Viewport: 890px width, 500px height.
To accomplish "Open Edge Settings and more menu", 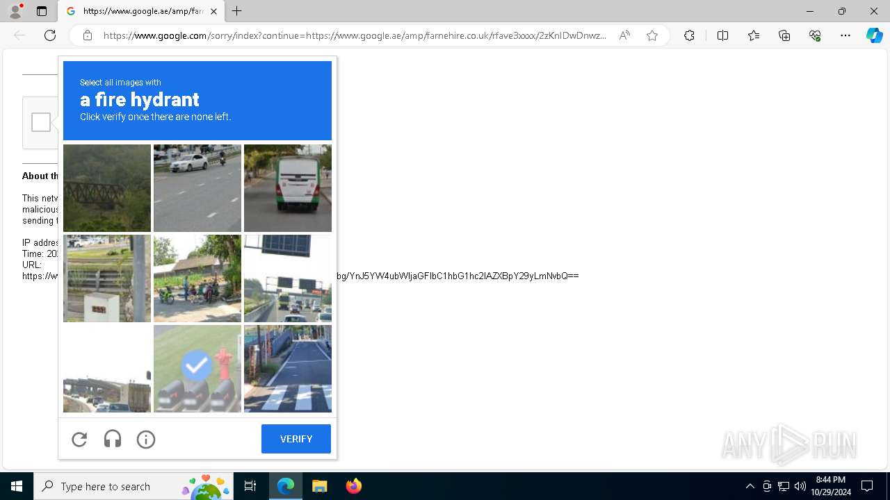I will point(845,35).
